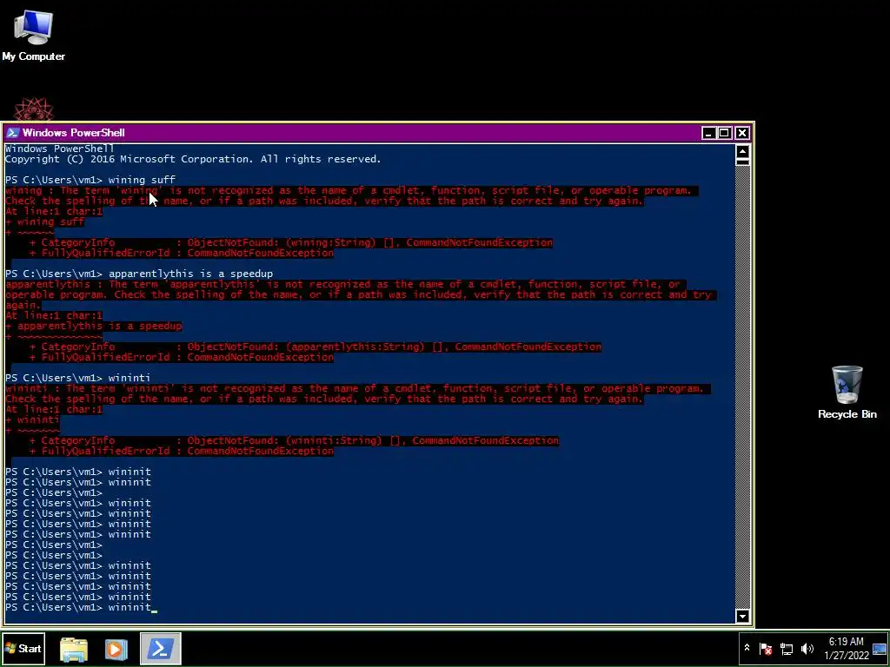Click the "+ apparentlythis is a speedup" line
The image size is (890, 667).
tap(94, 327)
